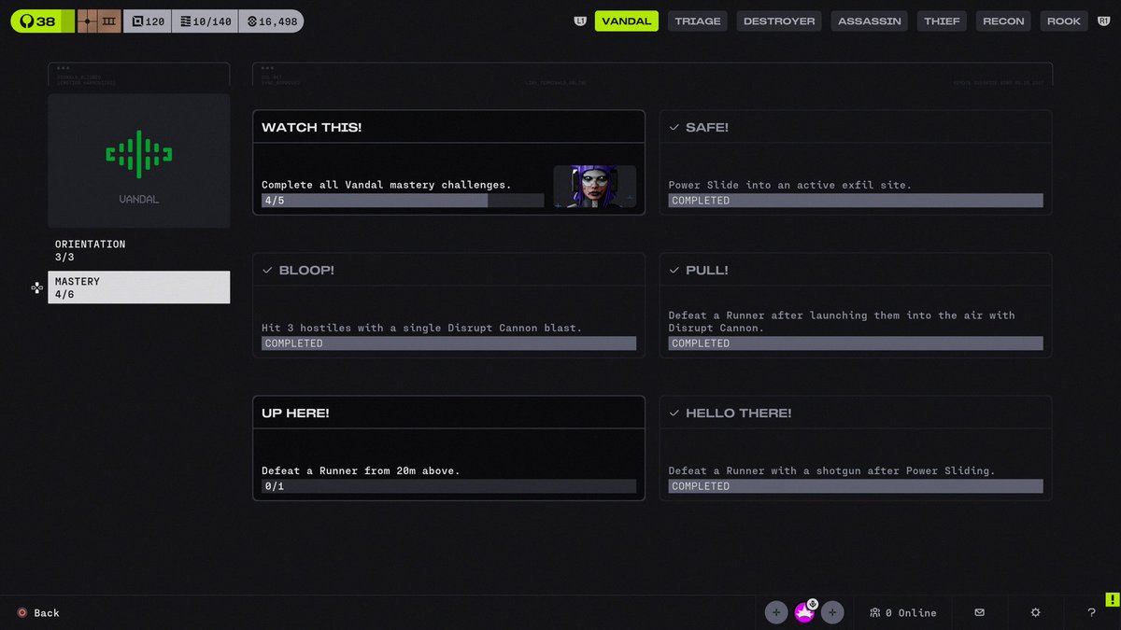This screenshot has width=1121, height=630.
Task: Go Back using the bottom-left label
Action: (x=47, y=613)
